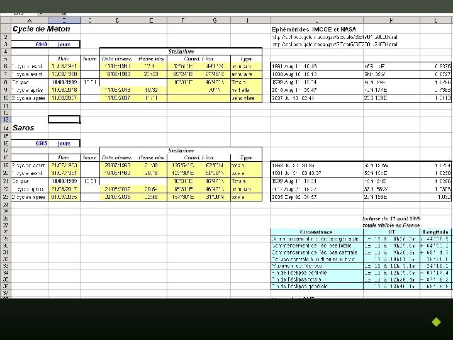
Task: Select the 'Longitude' table header
Action: click(435, 232)
